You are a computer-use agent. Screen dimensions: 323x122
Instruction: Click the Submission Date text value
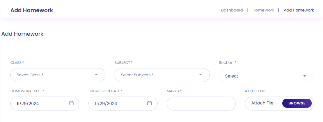pyautogui.click(x=106, y=104)
